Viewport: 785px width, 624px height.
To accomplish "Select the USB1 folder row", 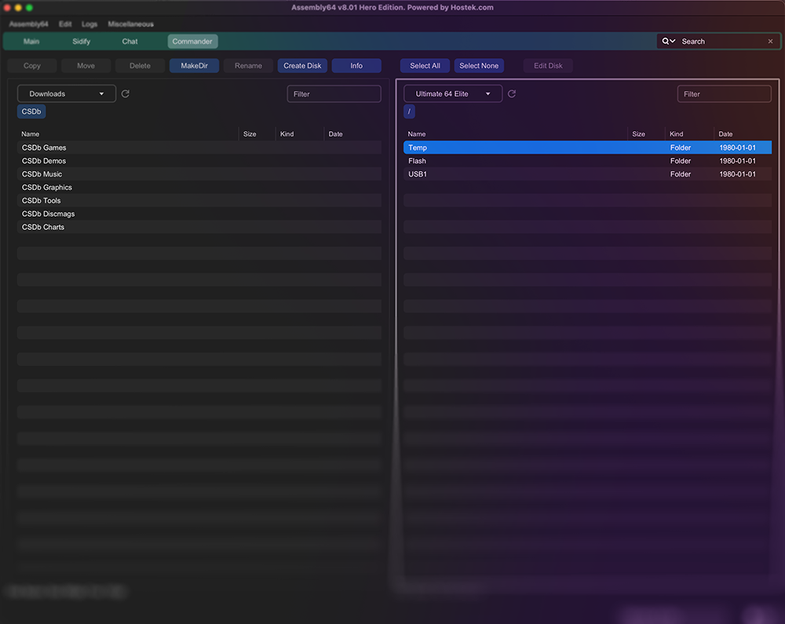I will pos(418,174).
